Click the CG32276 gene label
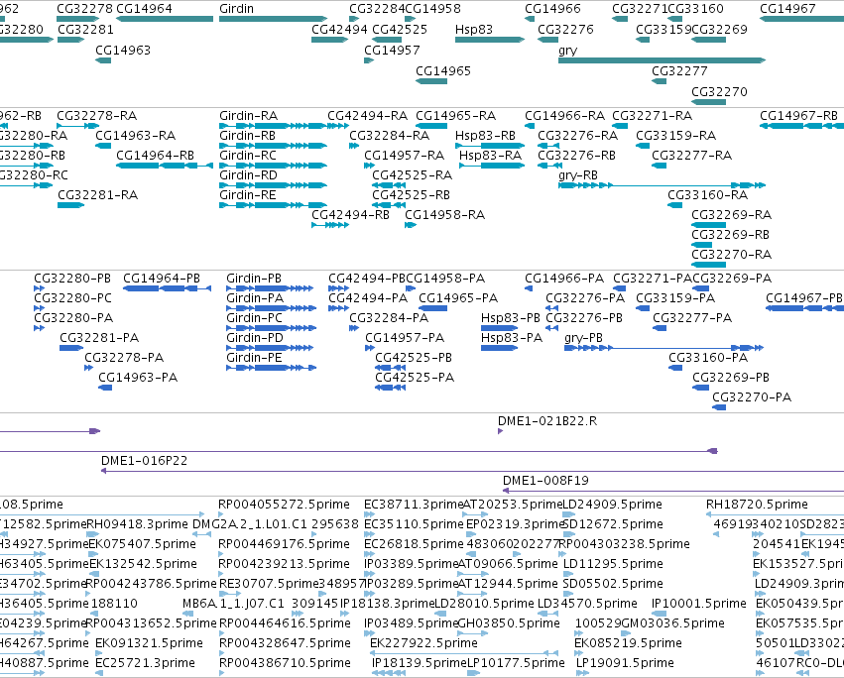 click(x=565, y=29)
